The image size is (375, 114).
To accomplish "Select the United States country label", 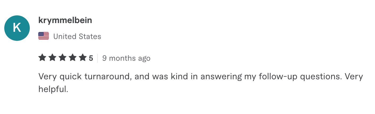I will pyautogui.click(x=77, y=36).
